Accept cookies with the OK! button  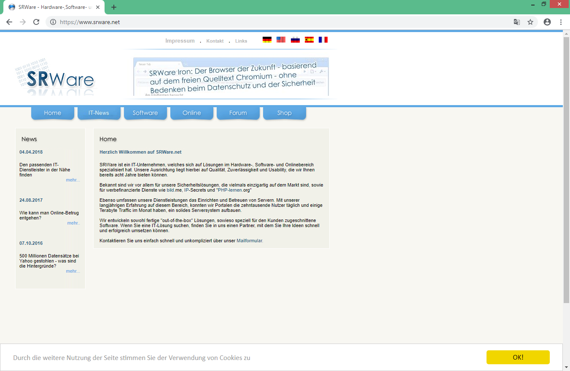click(x=518, y=357)
